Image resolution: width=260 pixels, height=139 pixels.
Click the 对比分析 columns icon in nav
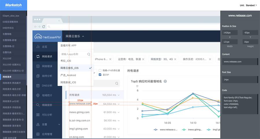(x=38, y=115)
